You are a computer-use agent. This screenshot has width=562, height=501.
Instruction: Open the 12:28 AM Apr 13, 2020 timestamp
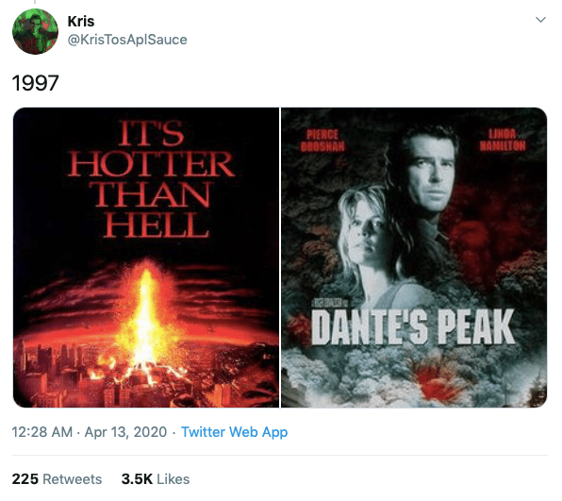(90, 432)
